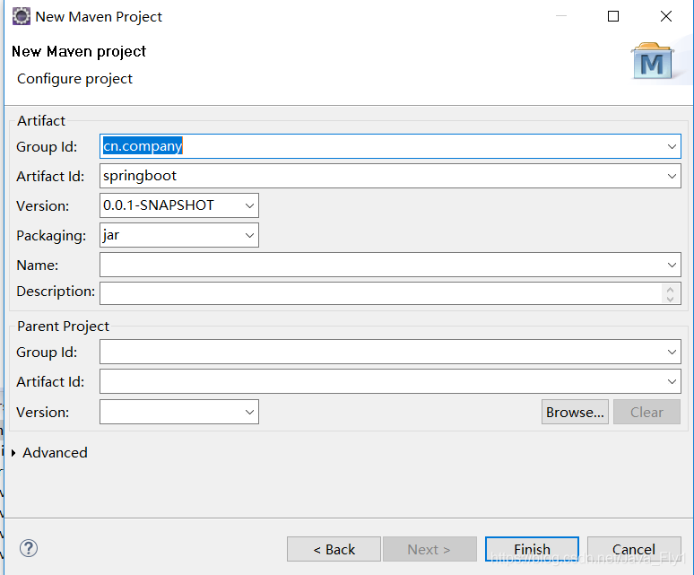Close the New Maven Project window
Screen dimensions: 694x575
[x=665, y=16]
